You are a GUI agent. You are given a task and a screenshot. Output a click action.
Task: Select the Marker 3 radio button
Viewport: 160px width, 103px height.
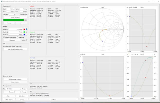(x=26, y=34)
